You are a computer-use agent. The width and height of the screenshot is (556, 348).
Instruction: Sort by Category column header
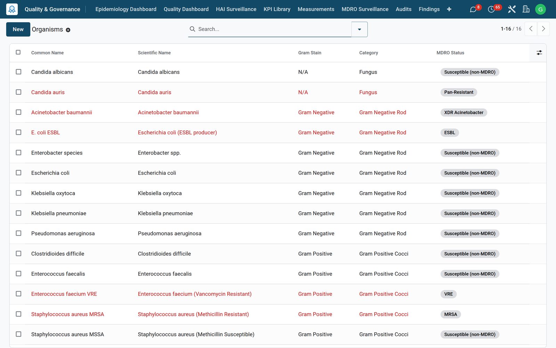(369, 53)
